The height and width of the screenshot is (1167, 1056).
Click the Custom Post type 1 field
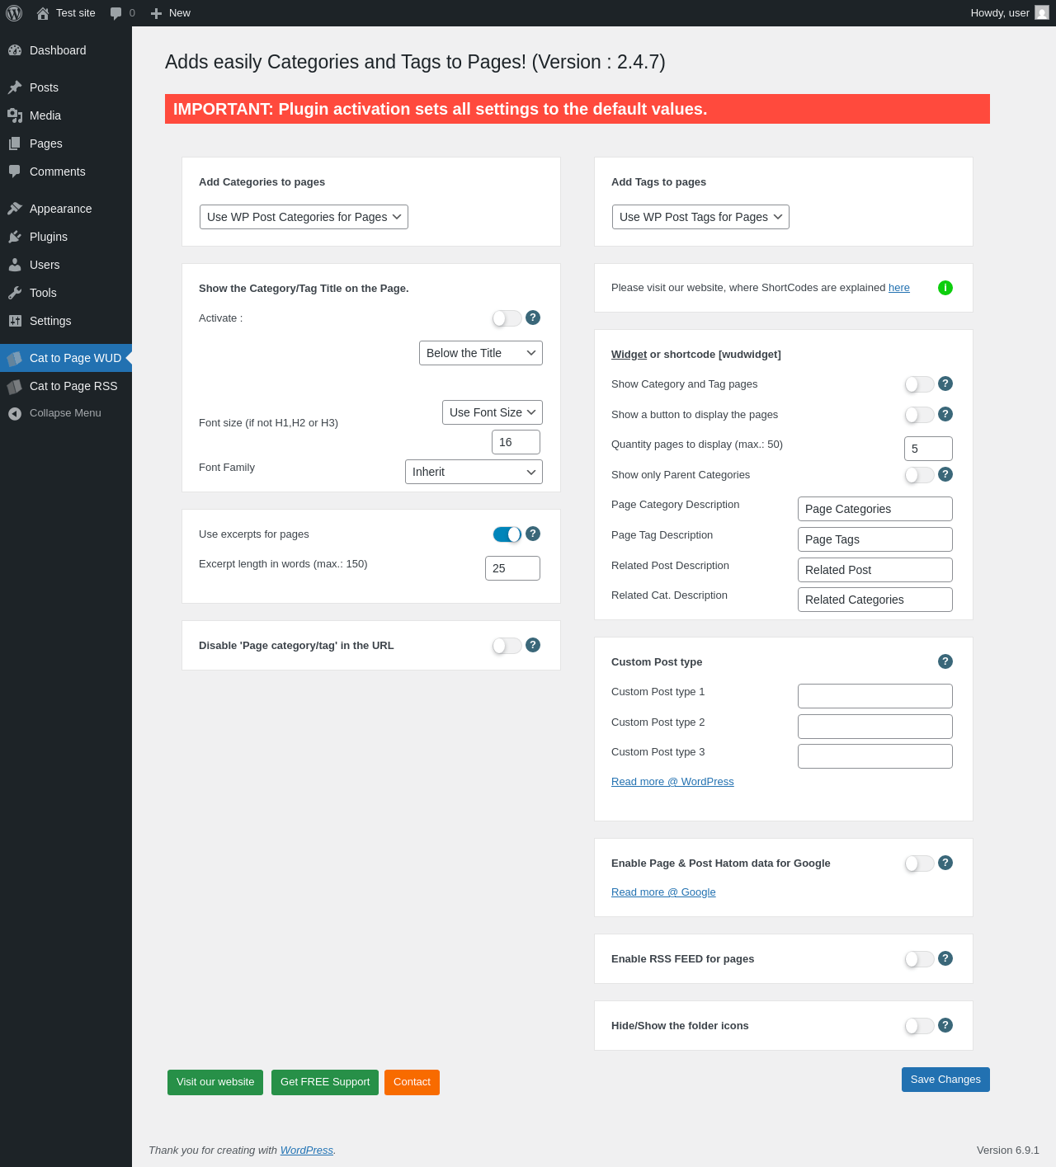874,696
